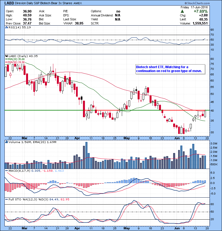Click the MACD signal value -1.158

click(47, 171)
